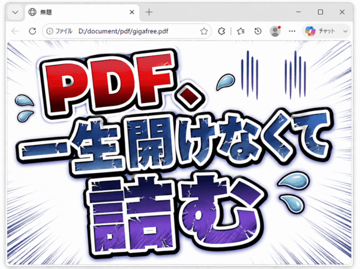Select the 無題 browser tab
Image resolution: width=360 pixels, height=269 pixels.
[x=82, y=12]
